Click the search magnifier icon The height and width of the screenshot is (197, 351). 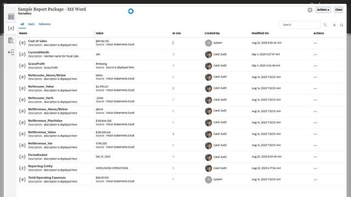(x=325, y=25)
